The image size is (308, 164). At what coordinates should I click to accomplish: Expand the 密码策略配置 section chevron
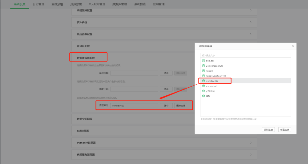tap(251, 11)
